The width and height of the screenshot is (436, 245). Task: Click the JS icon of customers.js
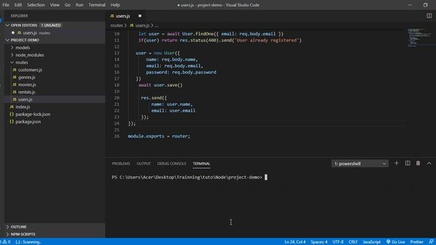(x=14, y=69)
